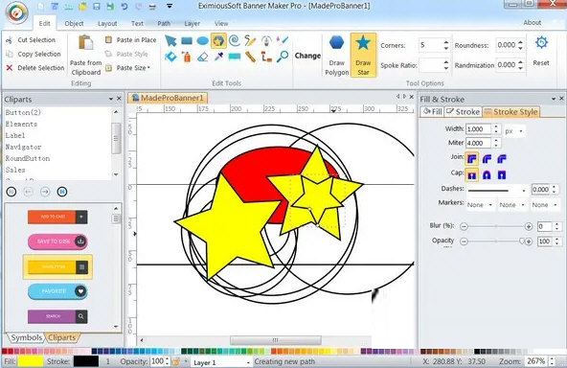Select the magnifier zoom tool
The width and height of the screenshot is (567, 368).
(x=283, y=57)
